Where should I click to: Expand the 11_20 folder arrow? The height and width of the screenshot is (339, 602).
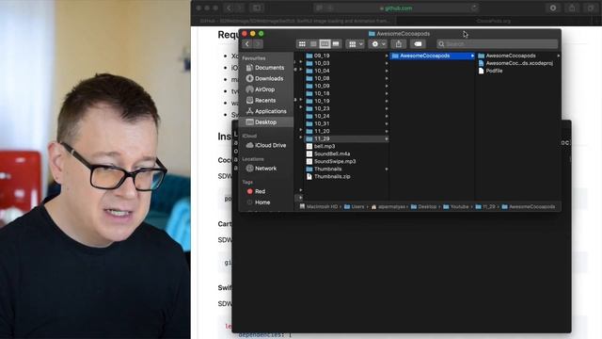387,132
